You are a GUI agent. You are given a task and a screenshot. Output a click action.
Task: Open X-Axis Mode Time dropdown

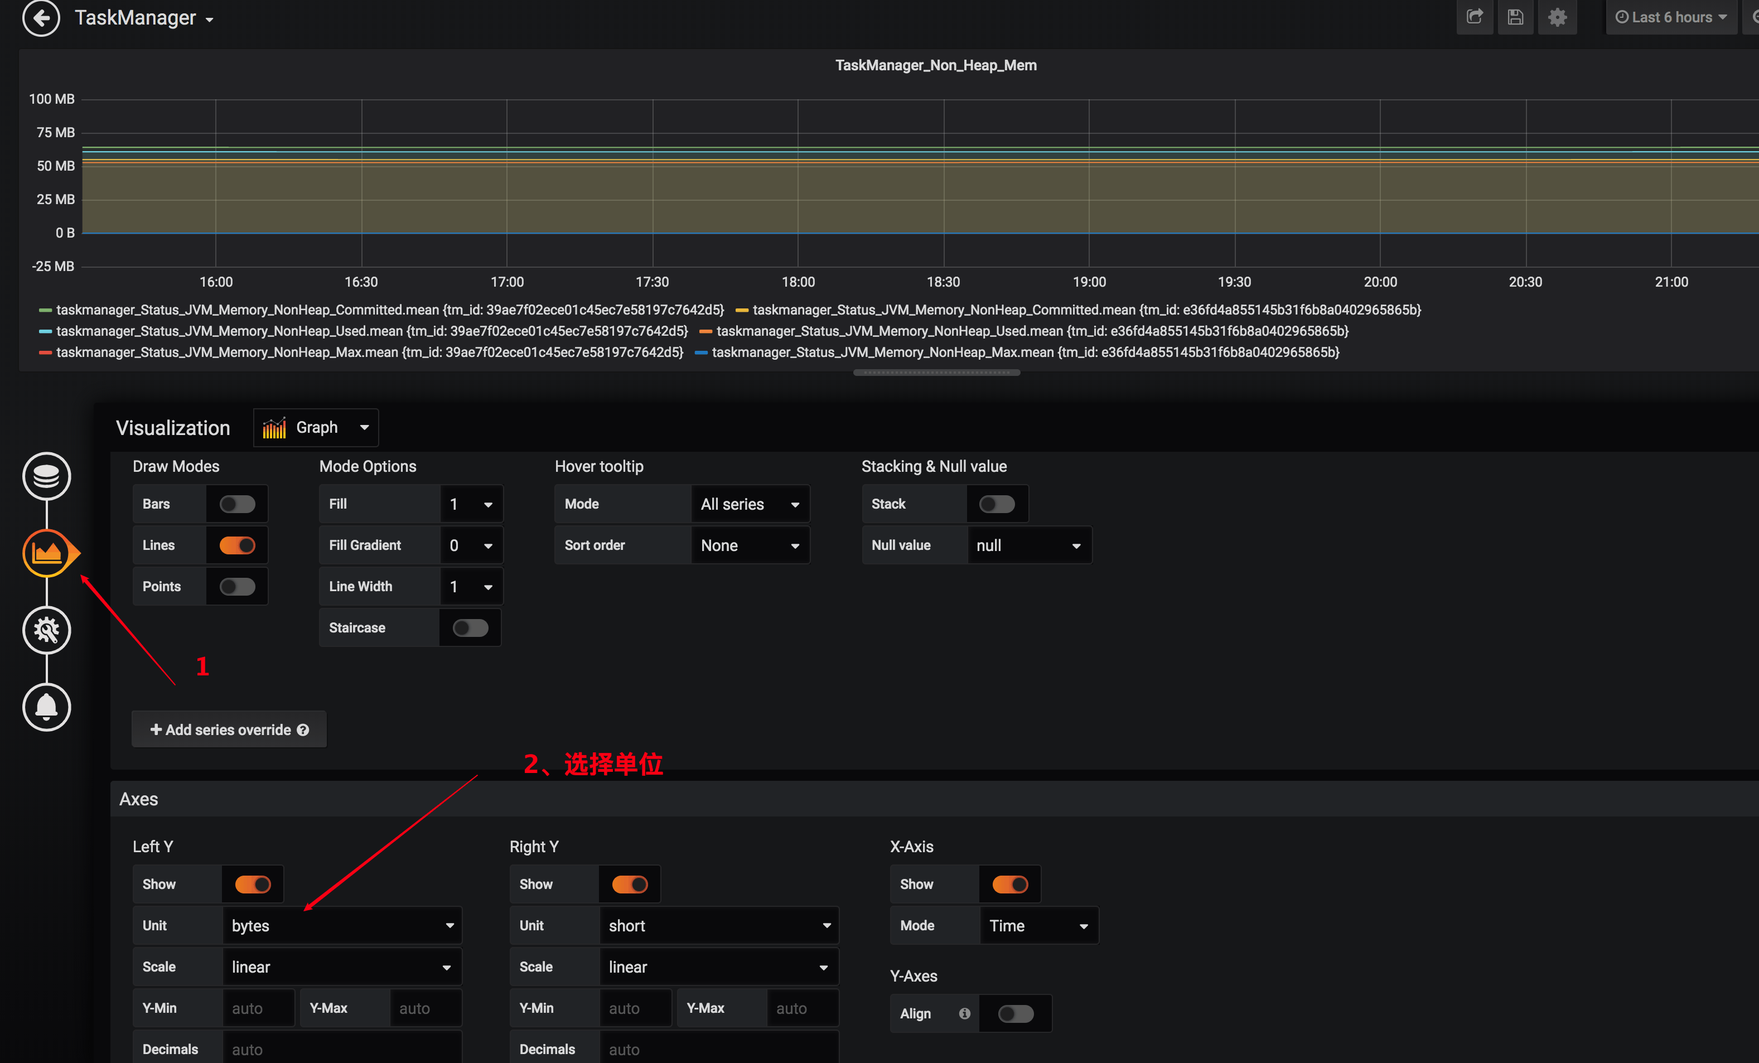1040,926
